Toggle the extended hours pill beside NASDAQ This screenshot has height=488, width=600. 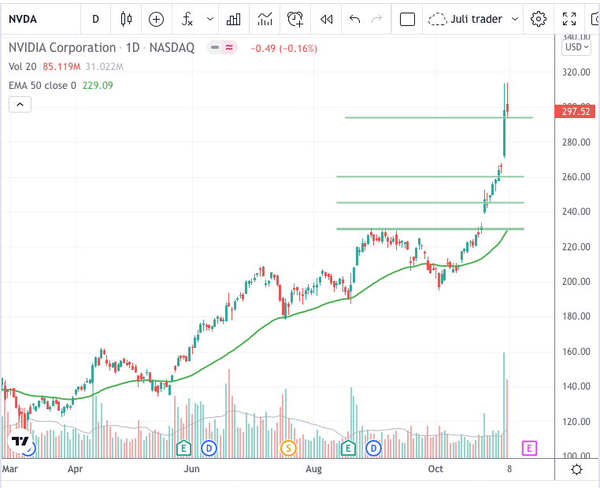[229, 48]
